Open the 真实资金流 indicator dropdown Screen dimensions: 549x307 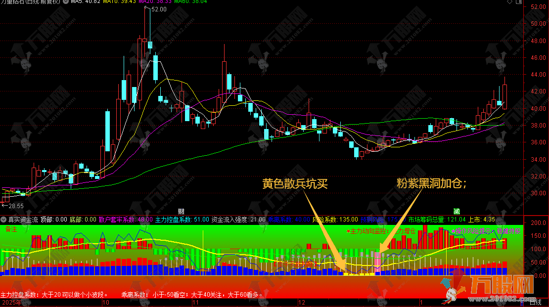pos(4,219)
